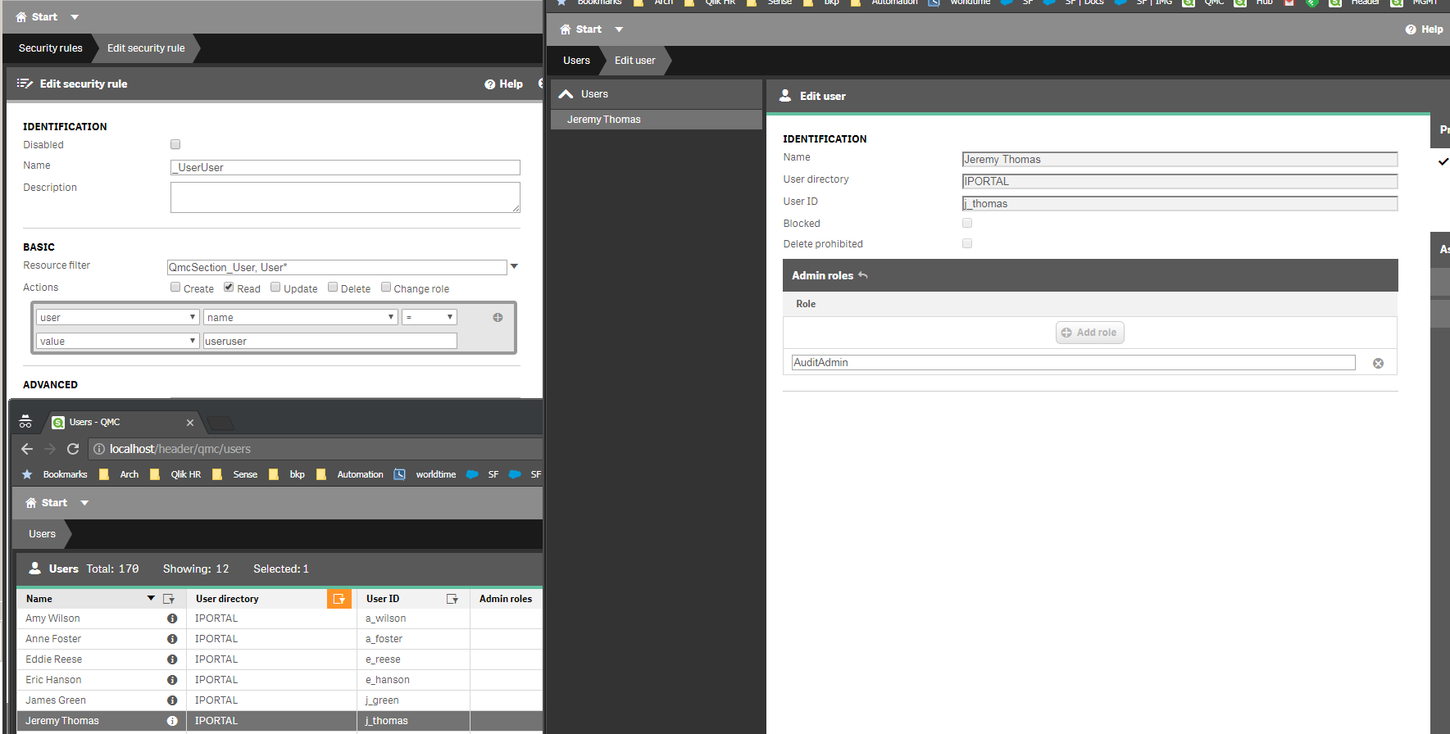
Task: Select Jeremy Thomas in the Users side panel
Action: point(657,120)
